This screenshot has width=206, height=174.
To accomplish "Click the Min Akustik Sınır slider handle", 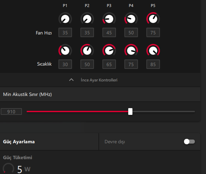I will coord(130,111).
